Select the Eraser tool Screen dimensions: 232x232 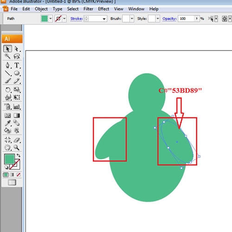(17, 140)
